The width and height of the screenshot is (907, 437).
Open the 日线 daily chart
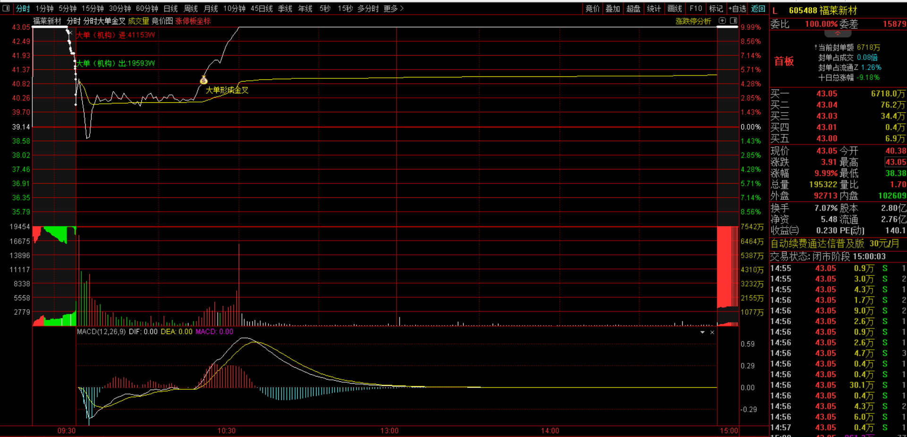click(x=171, y=8)
